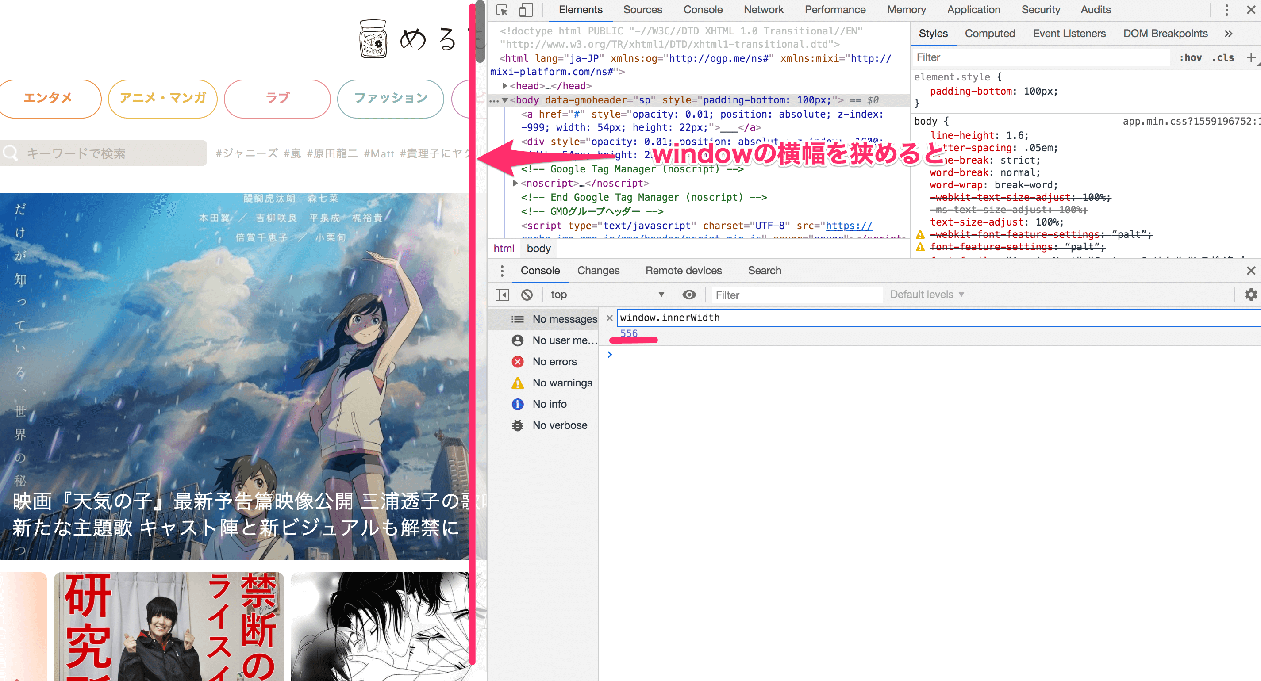Toggle the device toolbar mode

click(x=525, y=10)
